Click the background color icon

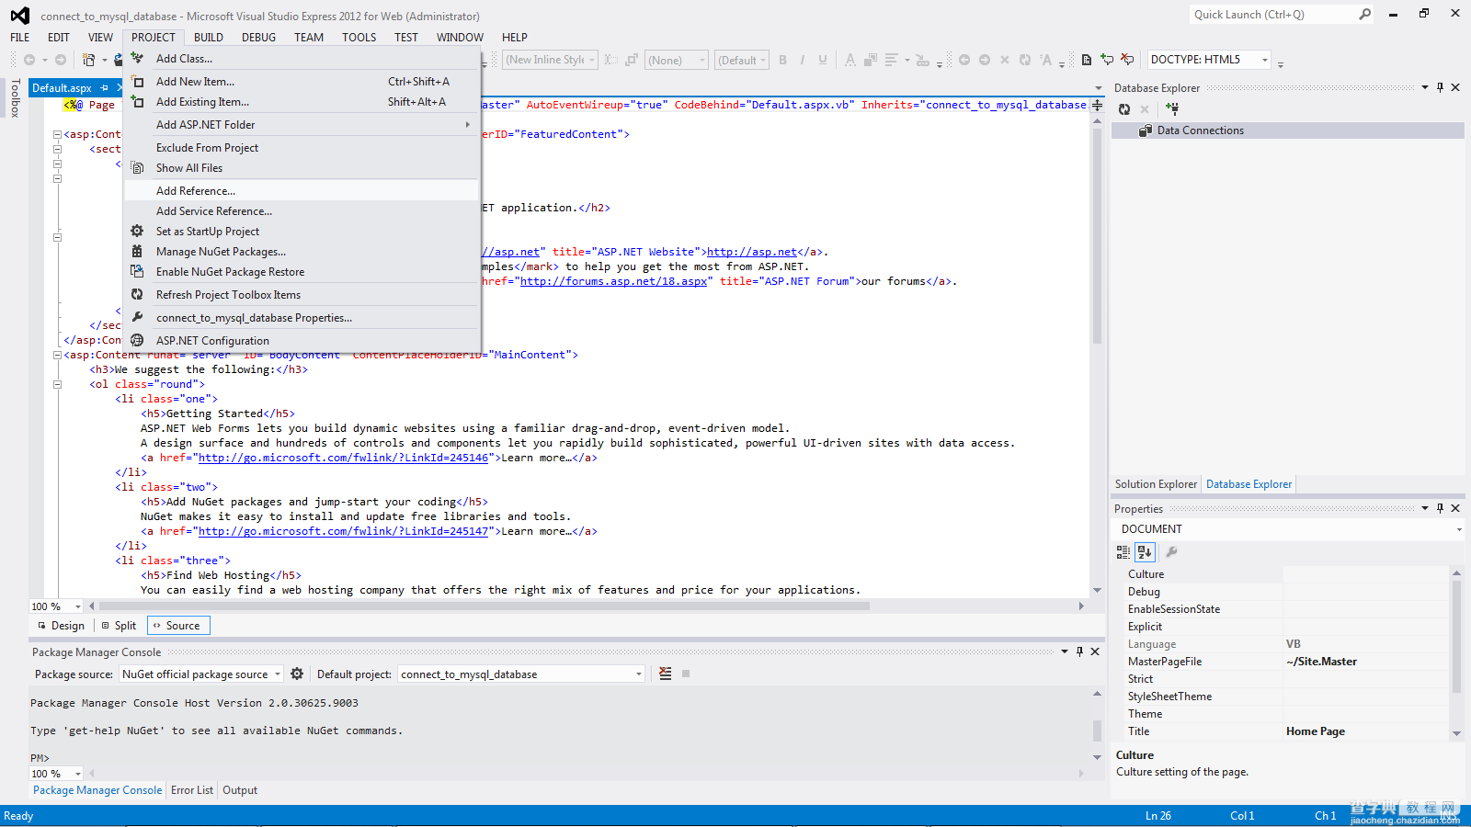[x=871, y=60]
